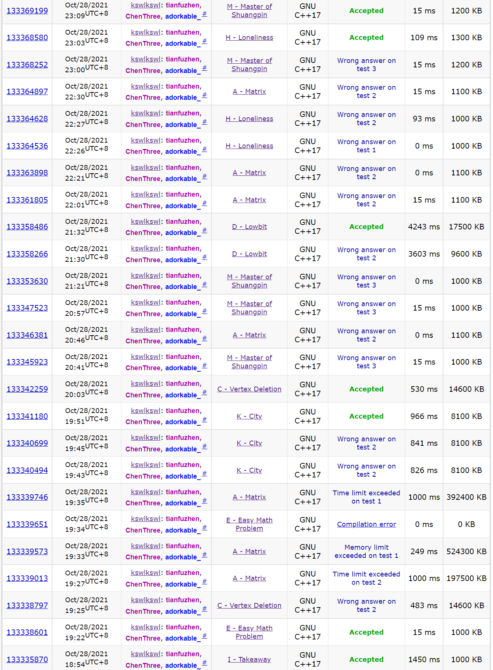Open A - Matrix problem in row 133339746
The height and width of the screenshot is (670, 493).
coord(249,497)
